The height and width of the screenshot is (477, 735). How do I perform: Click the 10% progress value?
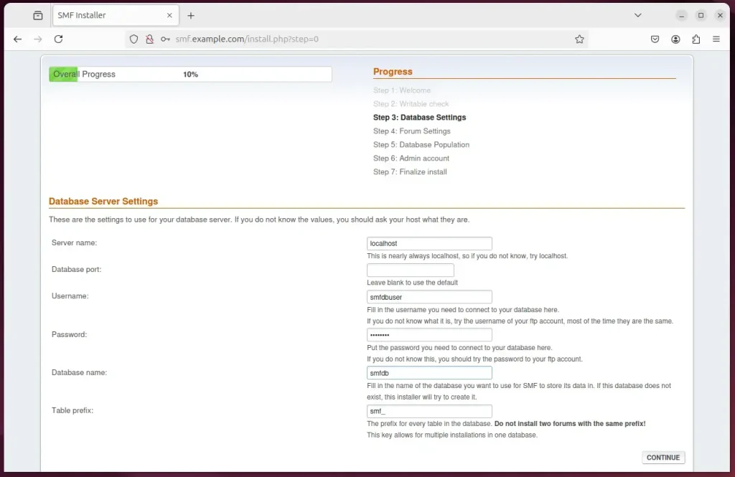click(x=190, y=75)
